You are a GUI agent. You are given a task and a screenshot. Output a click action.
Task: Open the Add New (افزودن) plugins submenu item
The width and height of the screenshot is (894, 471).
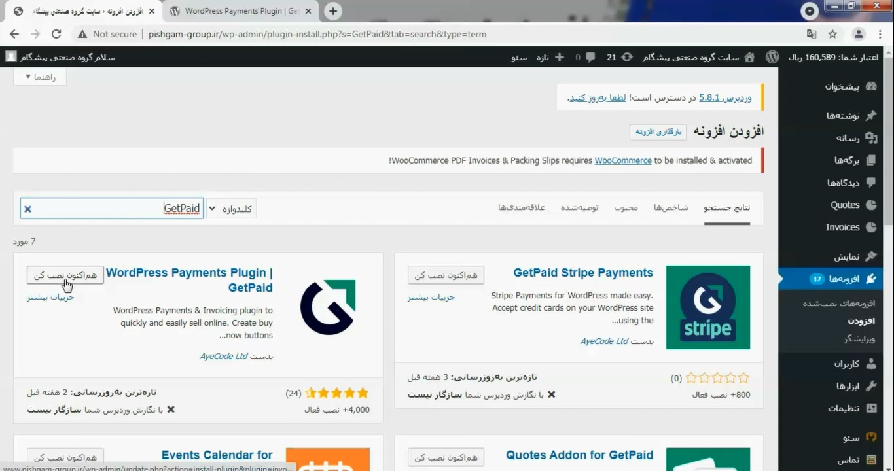tap(862, 321)
